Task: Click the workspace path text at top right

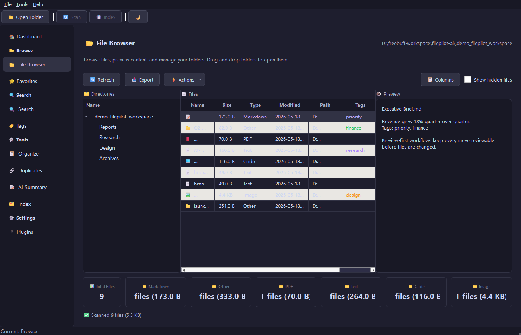Action: tap(447, 44)
